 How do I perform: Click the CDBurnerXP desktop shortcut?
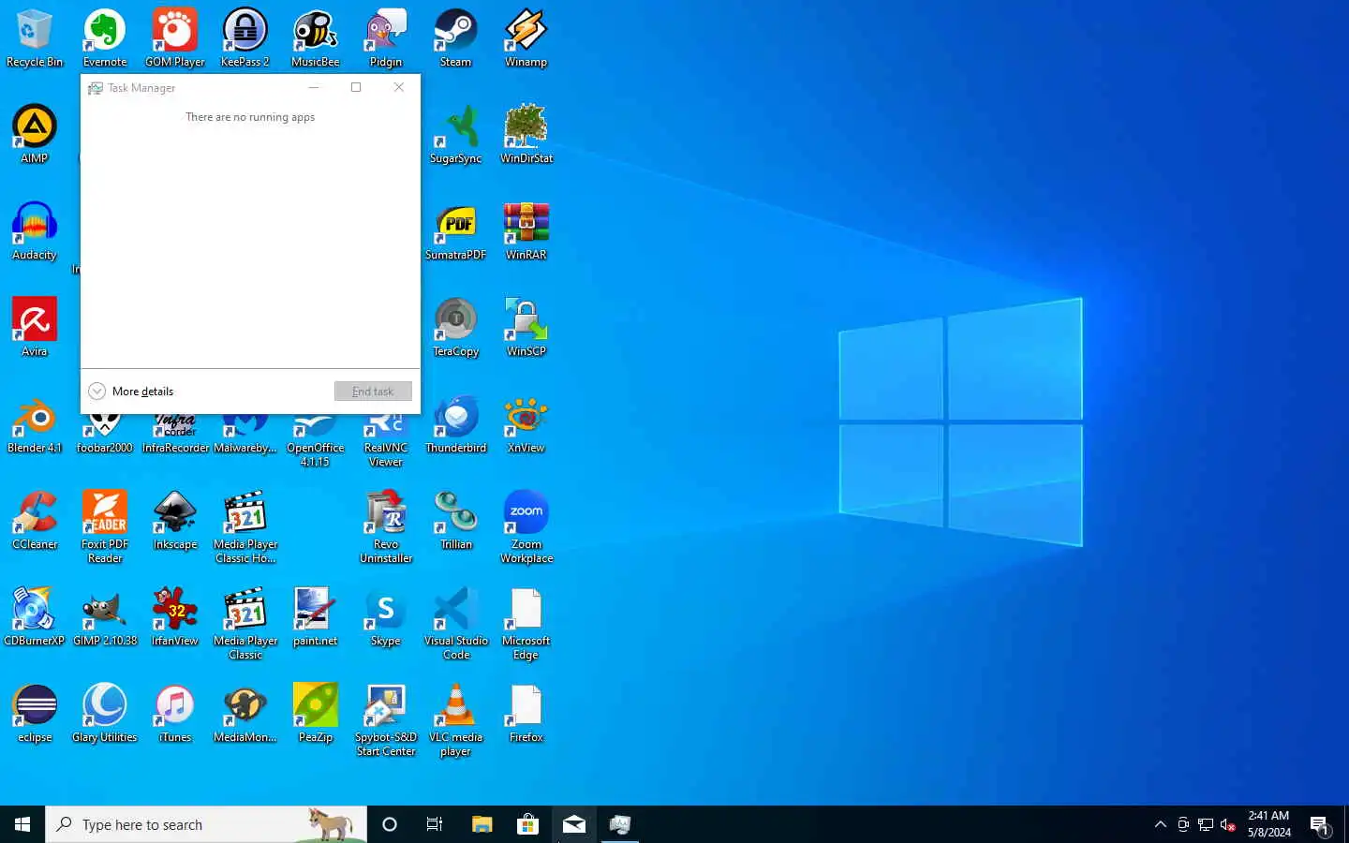(x=35, y=616)
